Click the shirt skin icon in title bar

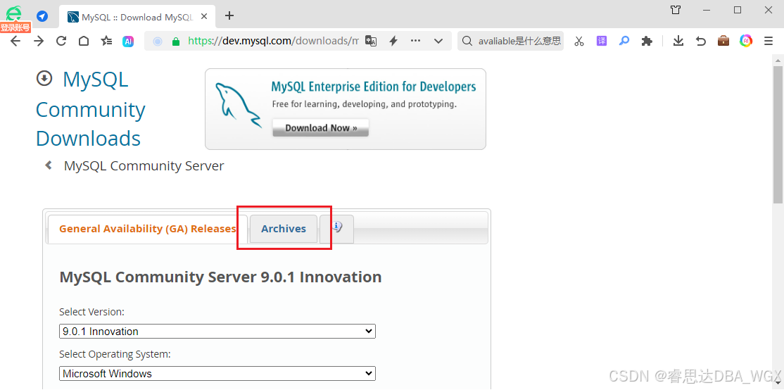pos(676,10)
